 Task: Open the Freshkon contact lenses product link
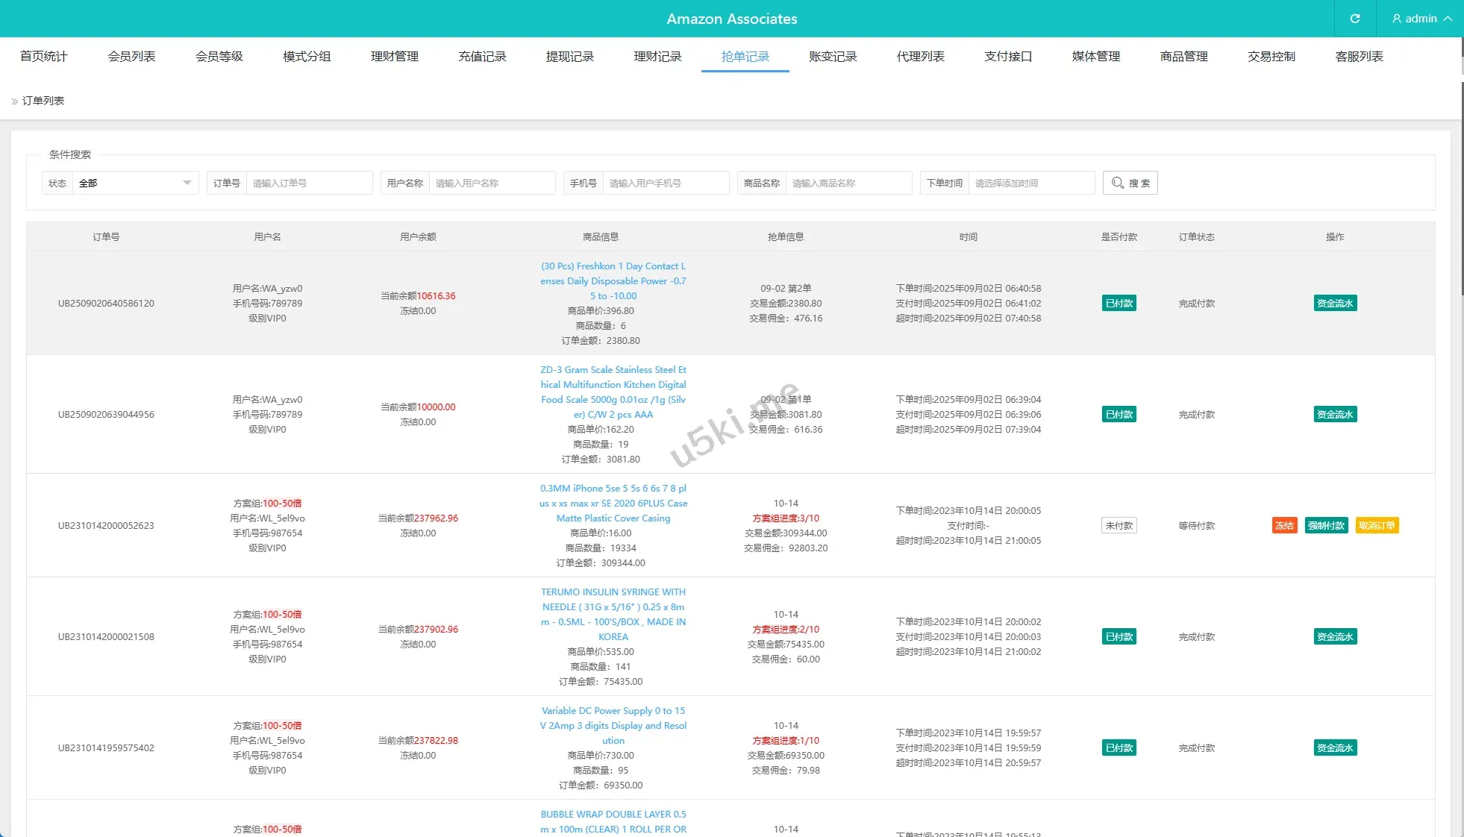613,281
